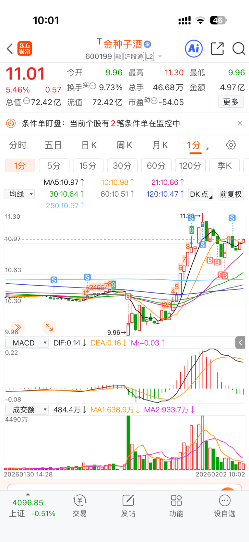Select the 120分 period chip
Viewport: 249px width, 542px height.
[190, 166]
